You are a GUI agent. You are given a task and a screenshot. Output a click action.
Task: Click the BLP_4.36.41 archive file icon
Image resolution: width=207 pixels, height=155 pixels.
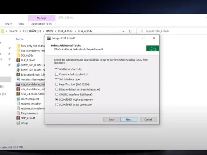point(18,60)
